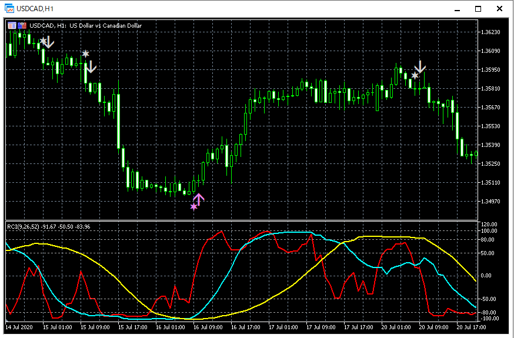Click price level 1.35810 on the axis
The width and height of the screenshot is (514, 338).
pos(490,89)
